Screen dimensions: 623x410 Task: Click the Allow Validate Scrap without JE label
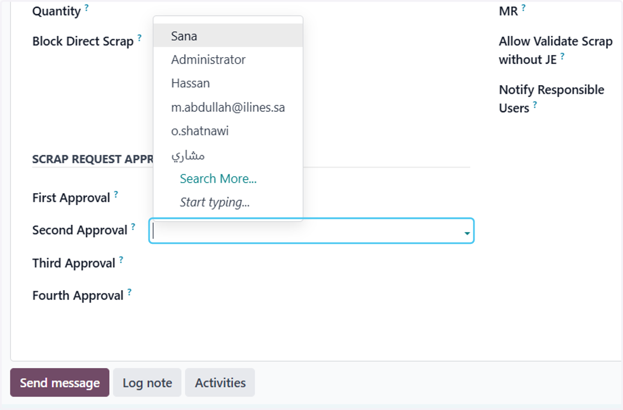click(x=556, y=50)
